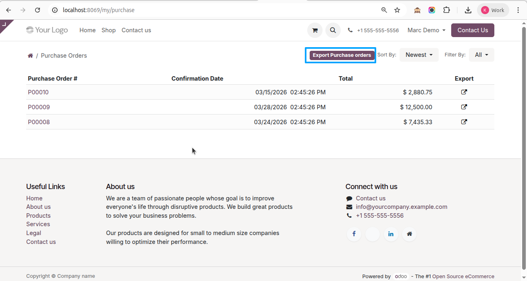Click the corner edit ribbon at top-left
The height and width of the screenshot is (281, 527).
tap(4, 25)
